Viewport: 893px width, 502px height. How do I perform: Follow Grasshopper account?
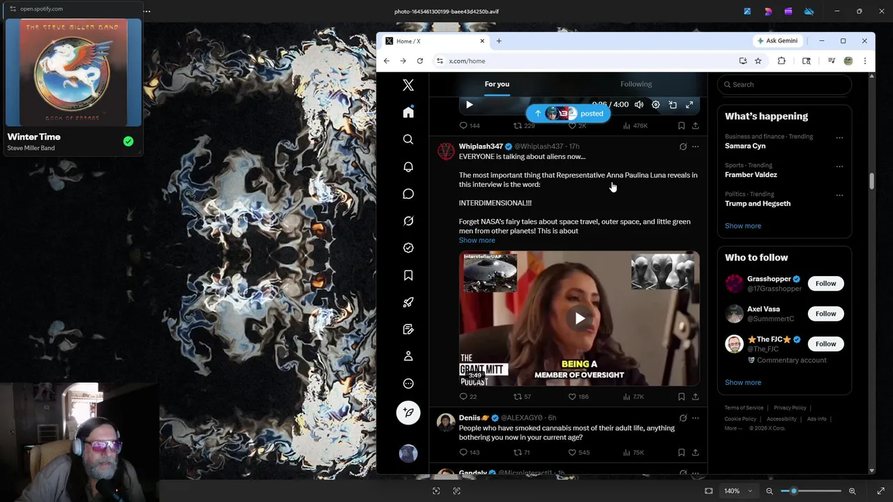pos(825,283)
